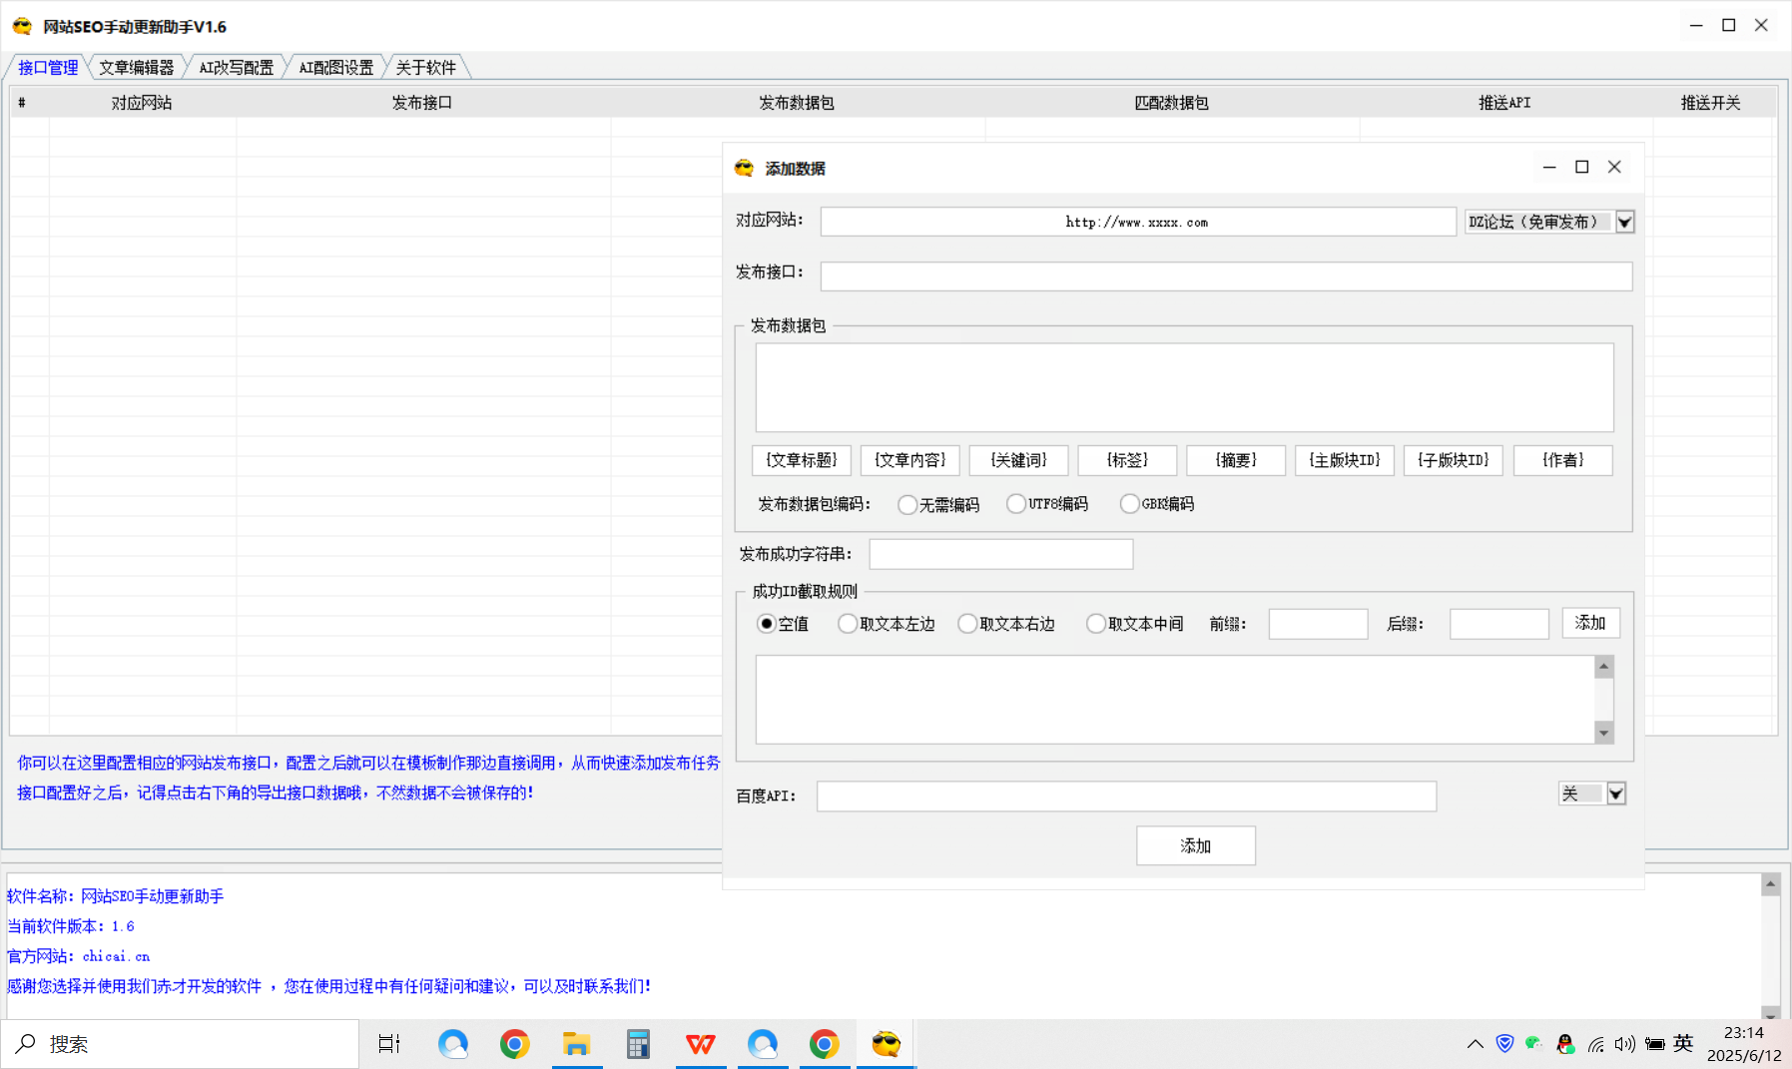
Task: Open the AI改写配置 tab
Action: 237,67
